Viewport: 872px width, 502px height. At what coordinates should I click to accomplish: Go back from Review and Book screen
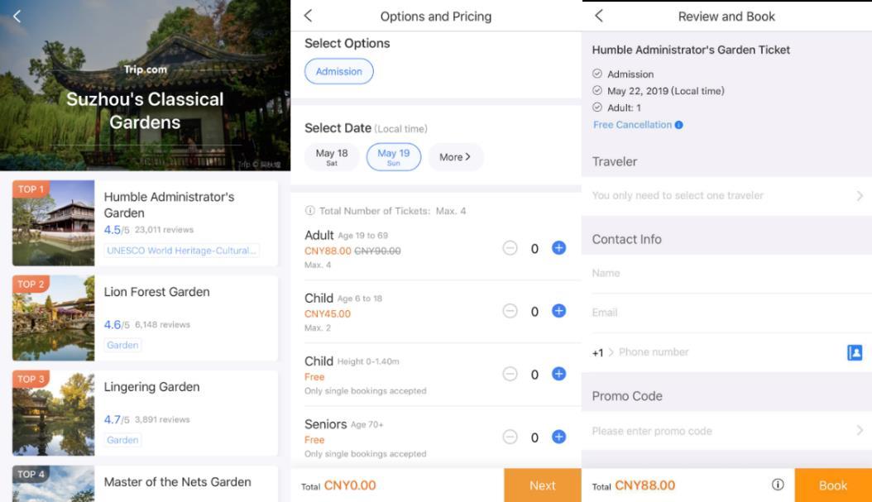click(599, 16)
